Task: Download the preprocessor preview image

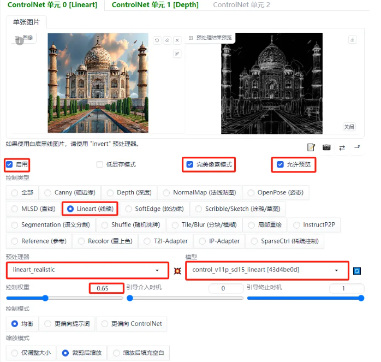Action: coord(352,39)
